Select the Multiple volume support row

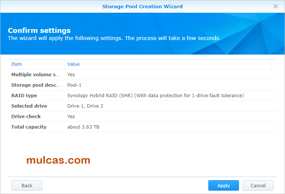(x=35, y=75)
